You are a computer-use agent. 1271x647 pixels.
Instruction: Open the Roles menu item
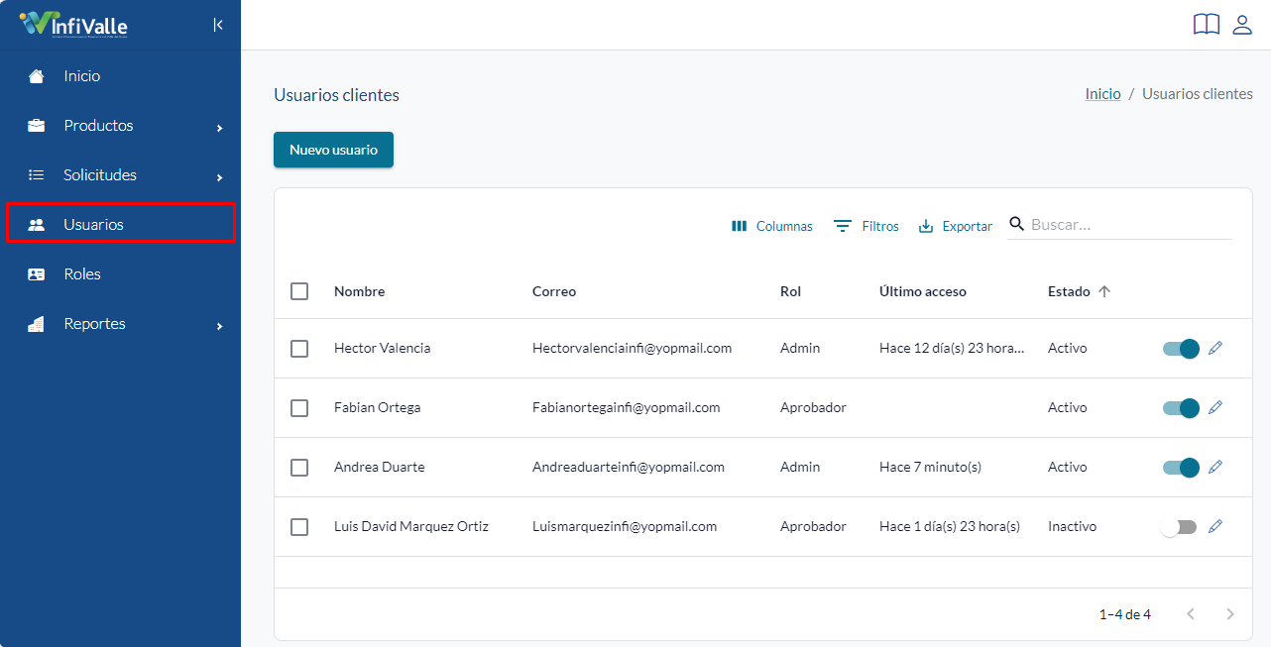(120, 274)
